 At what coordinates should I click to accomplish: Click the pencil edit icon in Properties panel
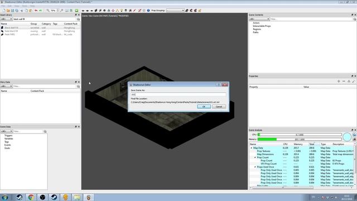[354, 82]
